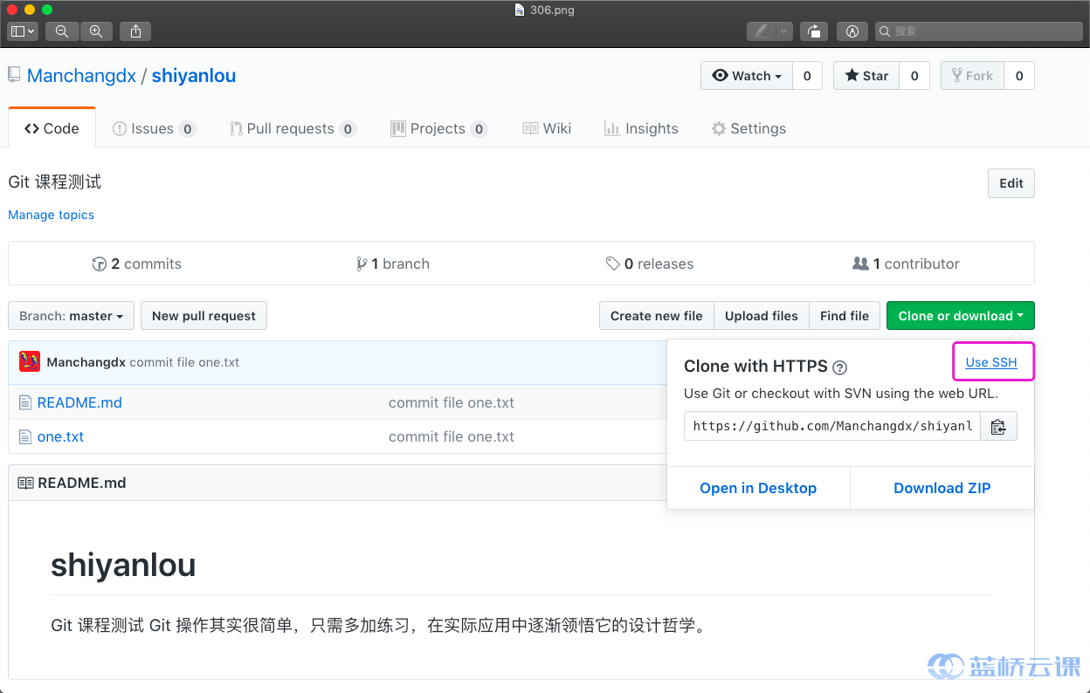
Task: Switch to the Wiki tab
Action: tap(547, 128)
